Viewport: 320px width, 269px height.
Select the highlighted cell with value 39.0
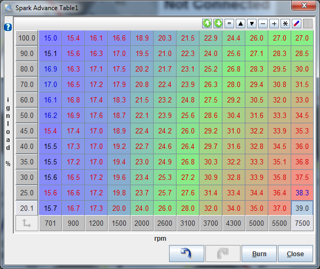pos(302,208)
